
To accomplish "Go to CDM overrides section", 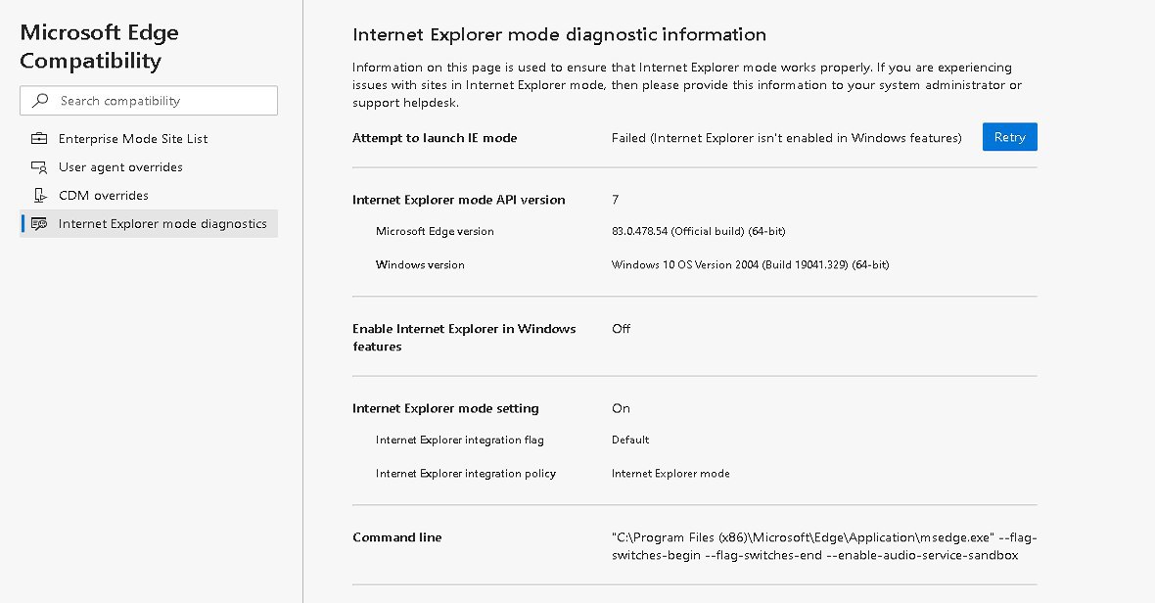I will tap(149, 195).
